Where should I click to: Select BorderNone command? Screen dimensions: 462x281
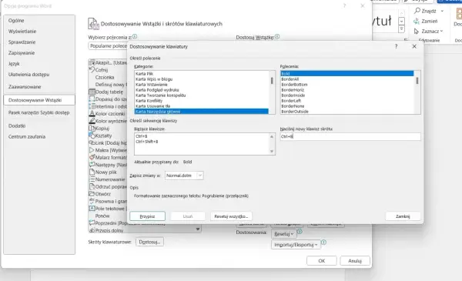[347, 106]
